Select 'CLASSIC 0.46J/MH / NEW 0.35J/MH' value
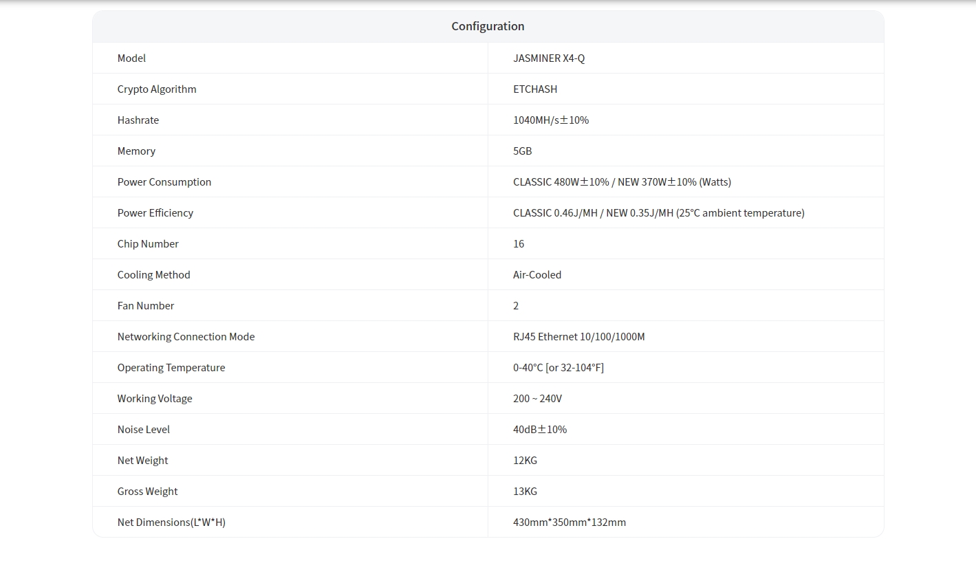976x561 pixels. pyautogui.click(x=658, y=213)
